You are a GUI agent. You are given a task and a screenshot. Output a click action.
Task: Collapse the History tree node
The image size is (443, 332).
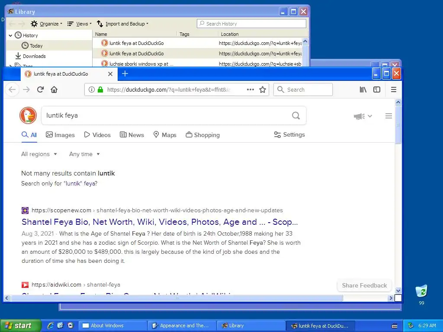[10, 35]
